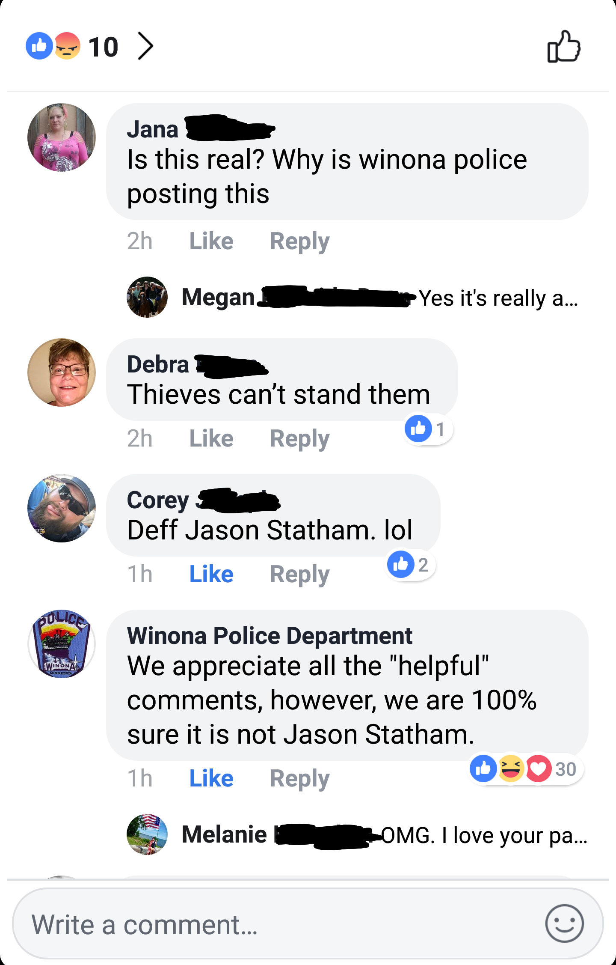
Task: Unlike the Winona Police Department comment
Action: click(x=211, y=778)
